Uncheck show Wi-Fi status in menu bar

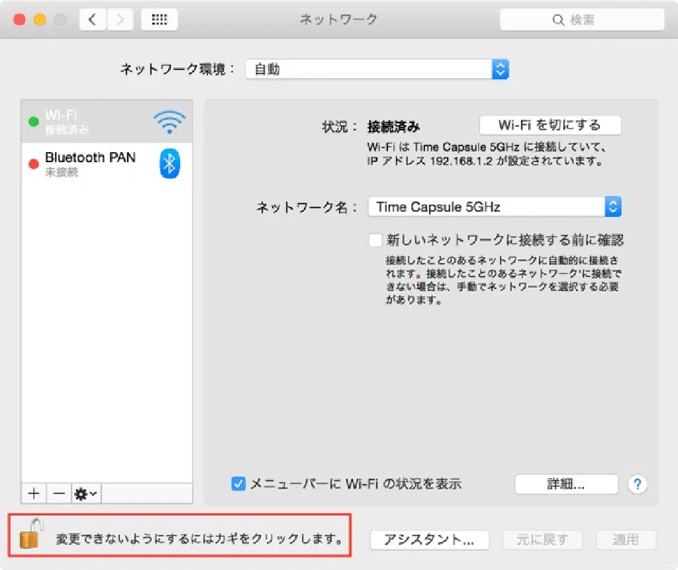coord(238,483)
